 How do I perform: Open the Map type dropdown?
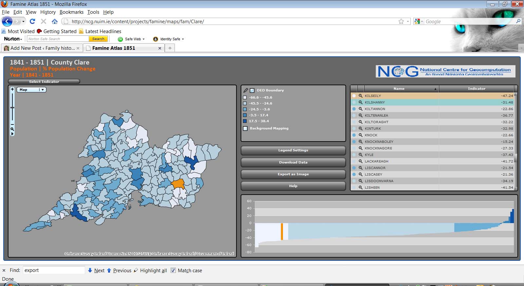32,90
